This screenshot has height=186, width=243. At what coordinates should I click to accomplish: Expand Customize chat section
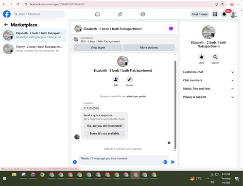coord(208,72)
